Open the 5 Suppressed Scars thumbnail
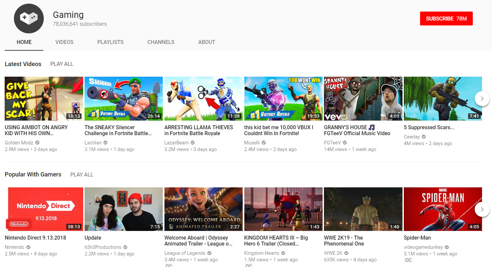 click(x=443, y=98)
